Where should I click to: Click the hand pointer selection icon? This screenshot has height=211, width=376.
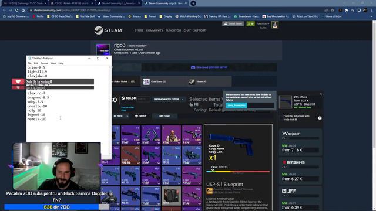[191, 104]
